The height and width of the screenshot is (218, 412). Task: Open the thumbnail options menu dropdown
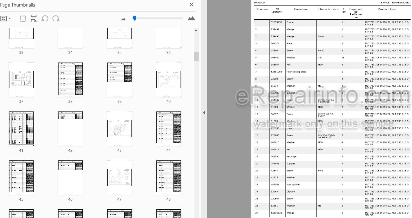[6, 19]
